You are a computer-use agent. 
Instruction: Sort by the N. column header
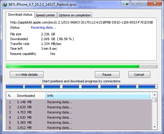click(11, 96)
